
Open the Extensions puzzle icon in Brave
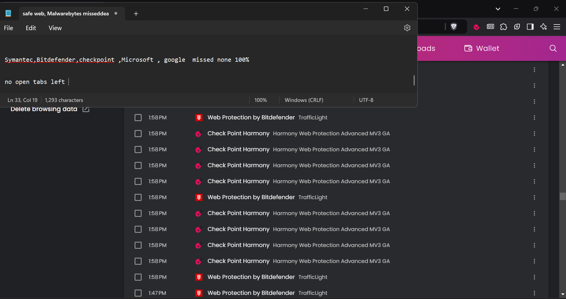pos(504,27)
